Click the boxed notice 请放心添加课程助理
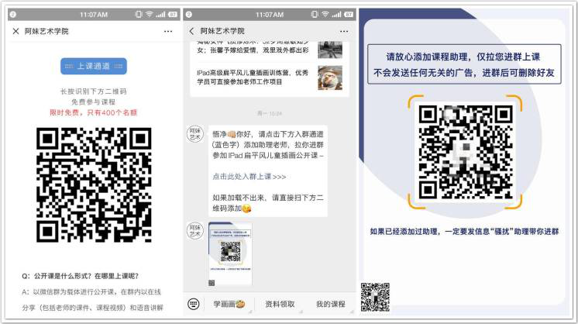578x324 pixels. 464,64
